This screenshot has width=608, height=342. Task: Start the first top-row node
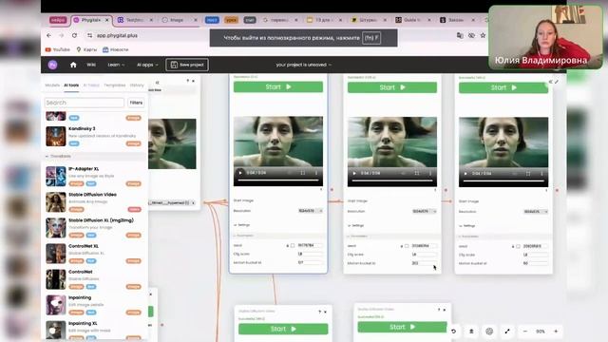tap(278, 86)
